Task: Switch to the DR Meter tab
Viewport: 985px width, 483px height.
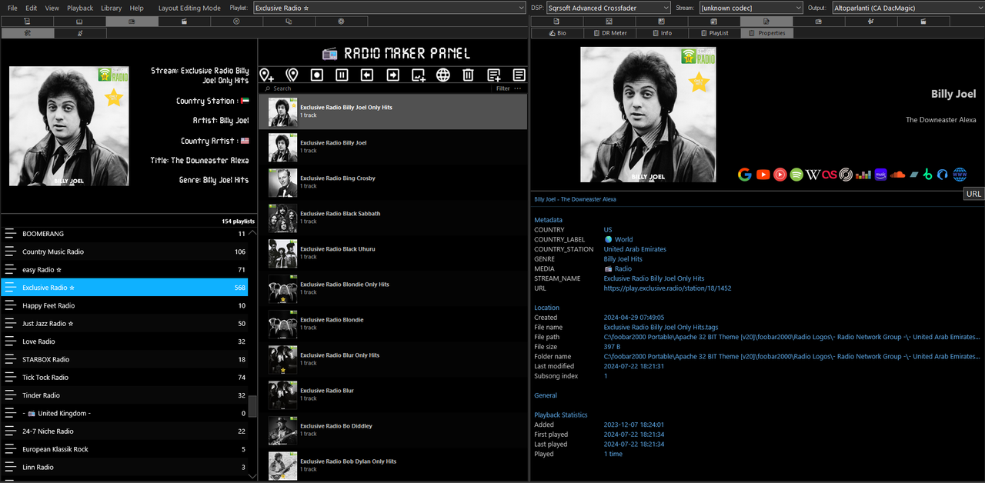Action: click(x=609, y=33)
